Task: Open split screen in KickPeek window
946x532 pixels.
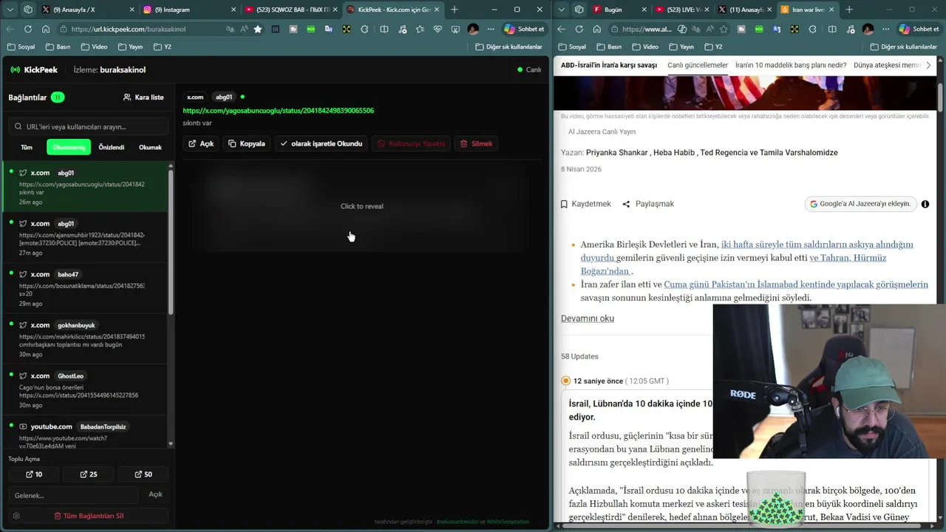Action: click(x=384, y=29)
